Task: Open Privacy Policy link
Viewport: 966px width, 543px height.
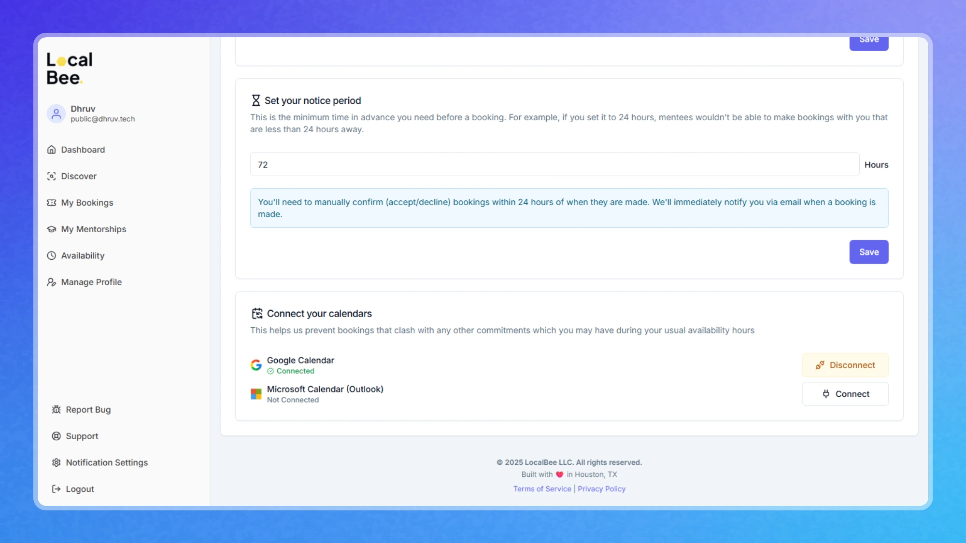Action: tap(601, 489)
